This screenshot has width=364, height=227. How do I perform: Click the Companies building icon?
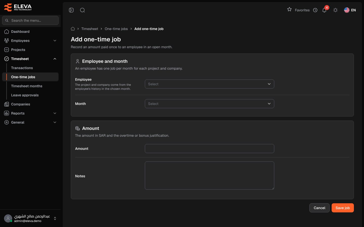(7, 104)
